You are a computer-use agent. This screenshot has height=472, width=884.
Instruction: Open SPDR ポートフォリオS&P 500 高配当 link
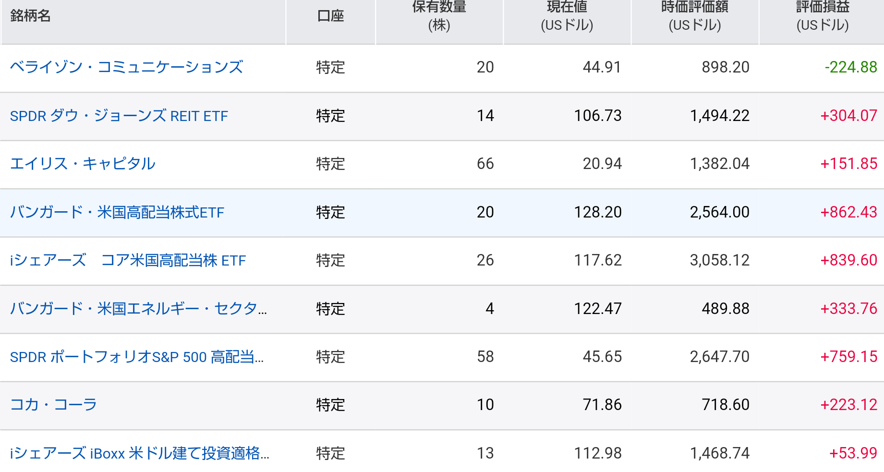tap(136, 357)
